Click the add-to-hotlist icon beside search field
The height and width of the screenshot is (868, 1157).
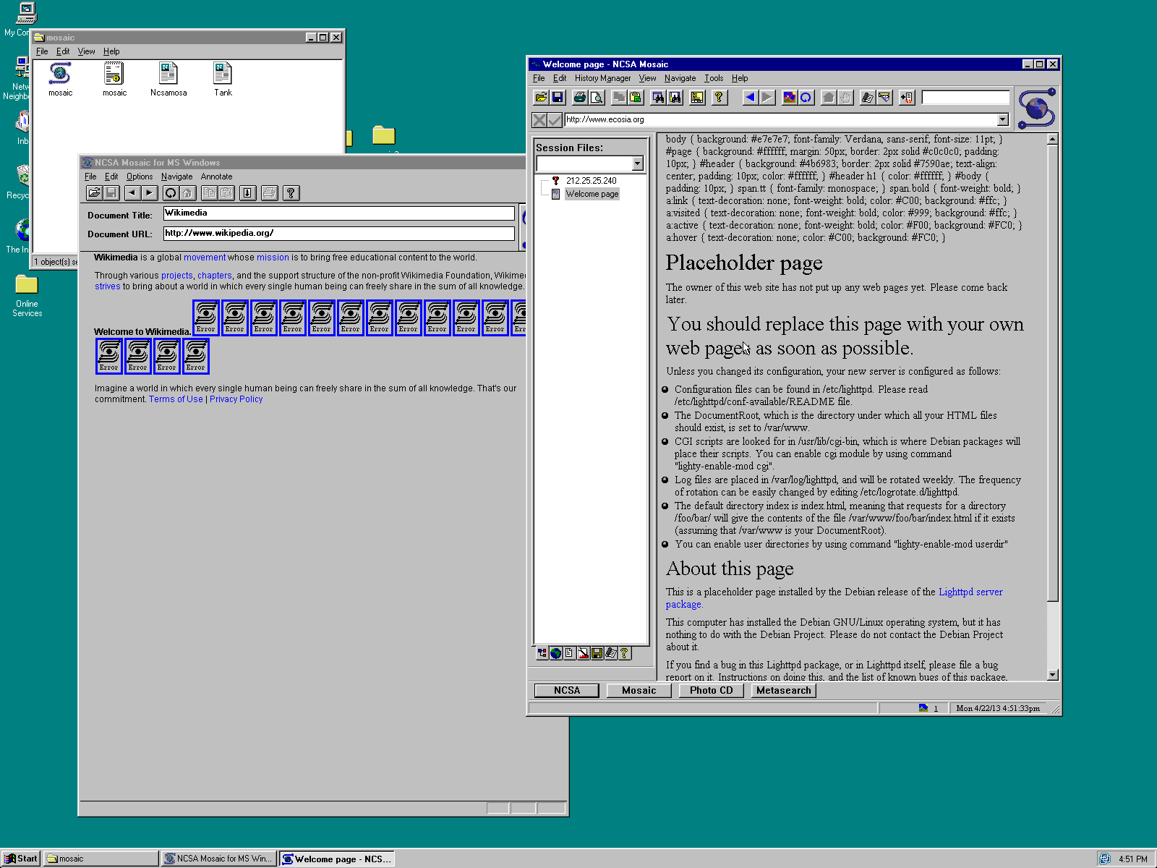(907, 97)
